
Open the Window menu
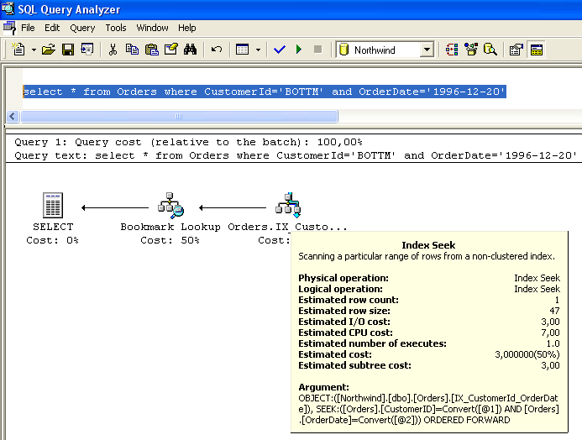pyautogui.click(x=152, y=28)
